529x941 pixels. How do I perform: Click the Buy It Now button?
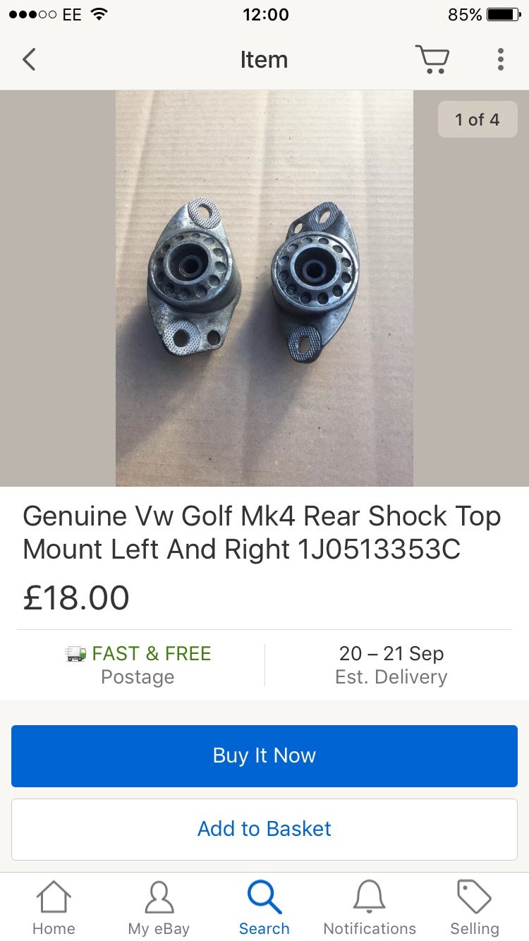[x=264, y=755]
